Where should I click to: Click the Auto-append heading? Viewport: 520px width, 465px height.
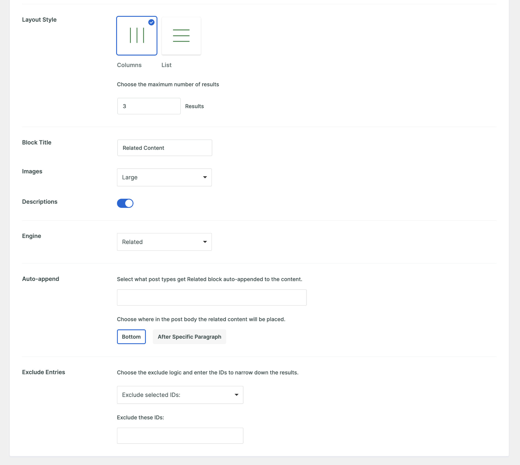point(41,279)
